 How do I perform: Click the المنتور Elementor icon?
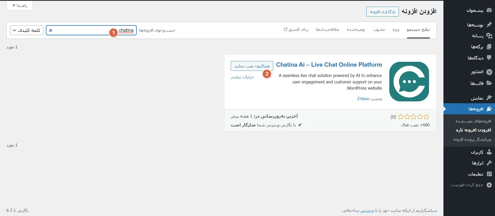pos(489,72)
